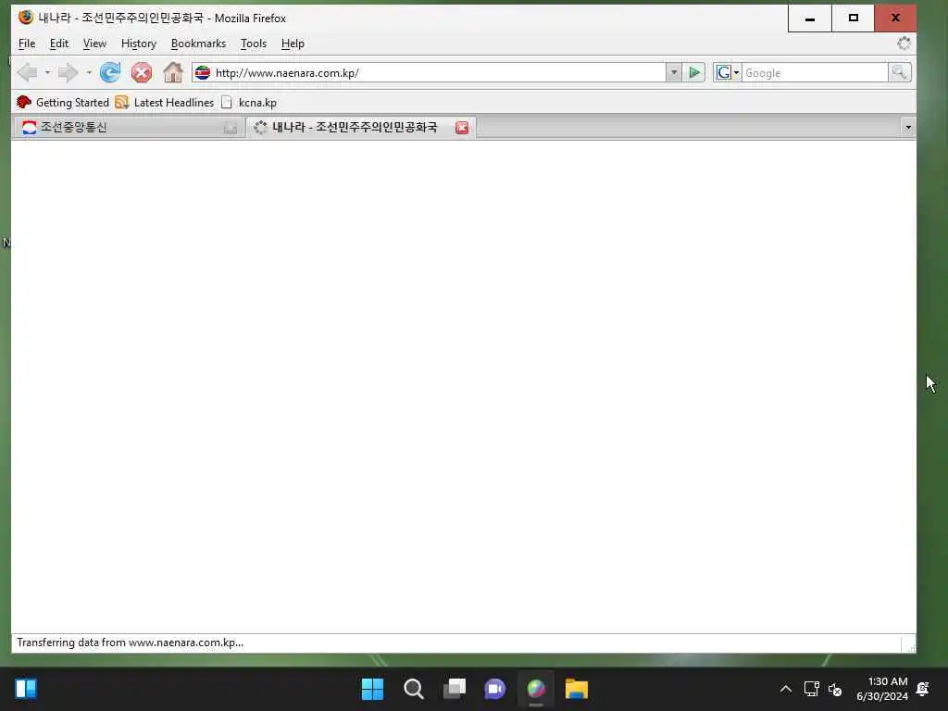Minimize the Firefox window

(810, 19)
